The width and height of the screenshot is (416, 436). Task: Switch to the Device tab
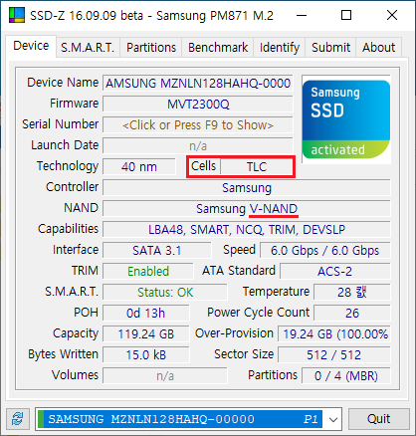pyautogui.click(x=31, y=46)
